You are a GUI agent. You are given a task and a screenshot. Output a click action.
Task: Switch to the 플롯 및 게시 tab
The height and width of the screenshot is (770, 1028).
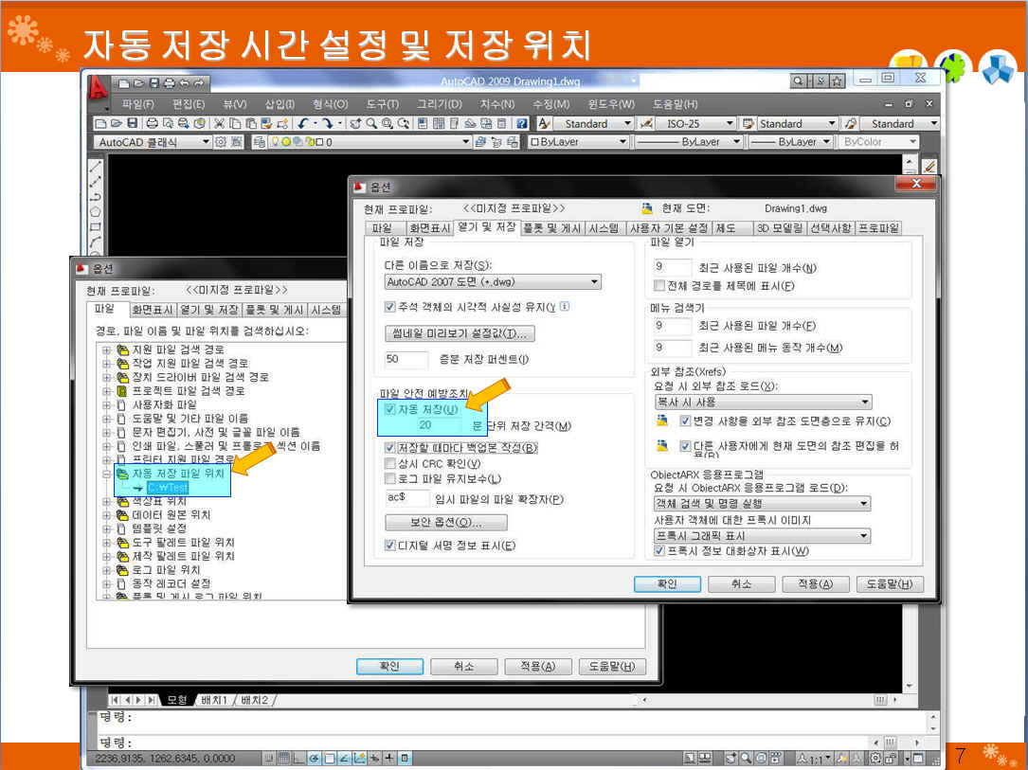(551, 228)
